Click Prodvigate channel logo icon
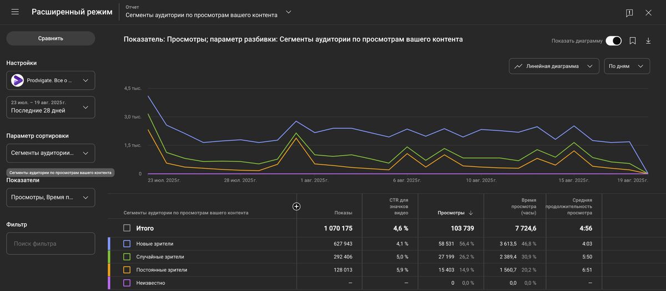666x291 pixels. pyautogui.click(x=18, y=80)
